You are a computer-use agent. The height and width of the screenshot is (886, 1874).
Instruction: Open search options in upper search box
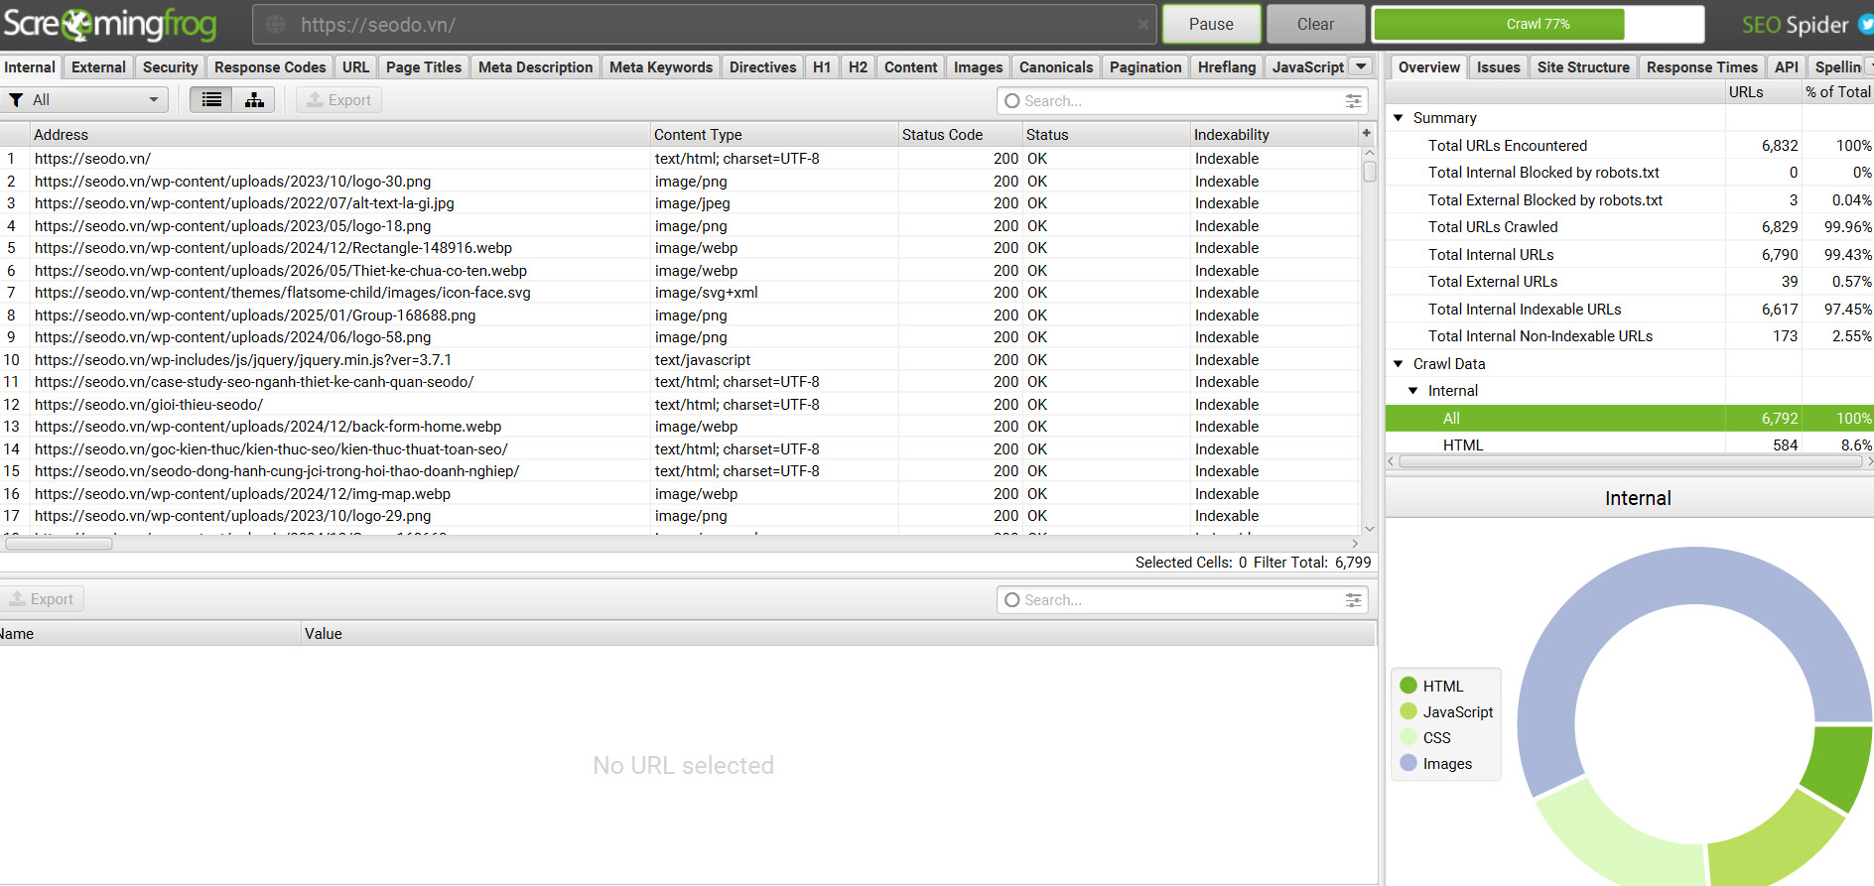pyautogui.click(x=1353, y=101)
